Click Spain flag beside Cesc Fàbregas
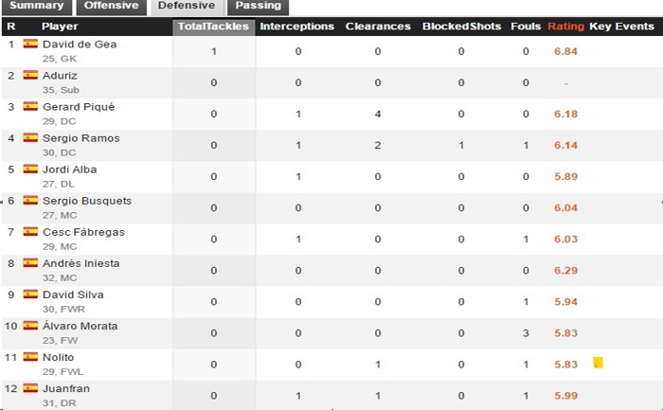Screen dimensions: 663x410 pos(30,232)
